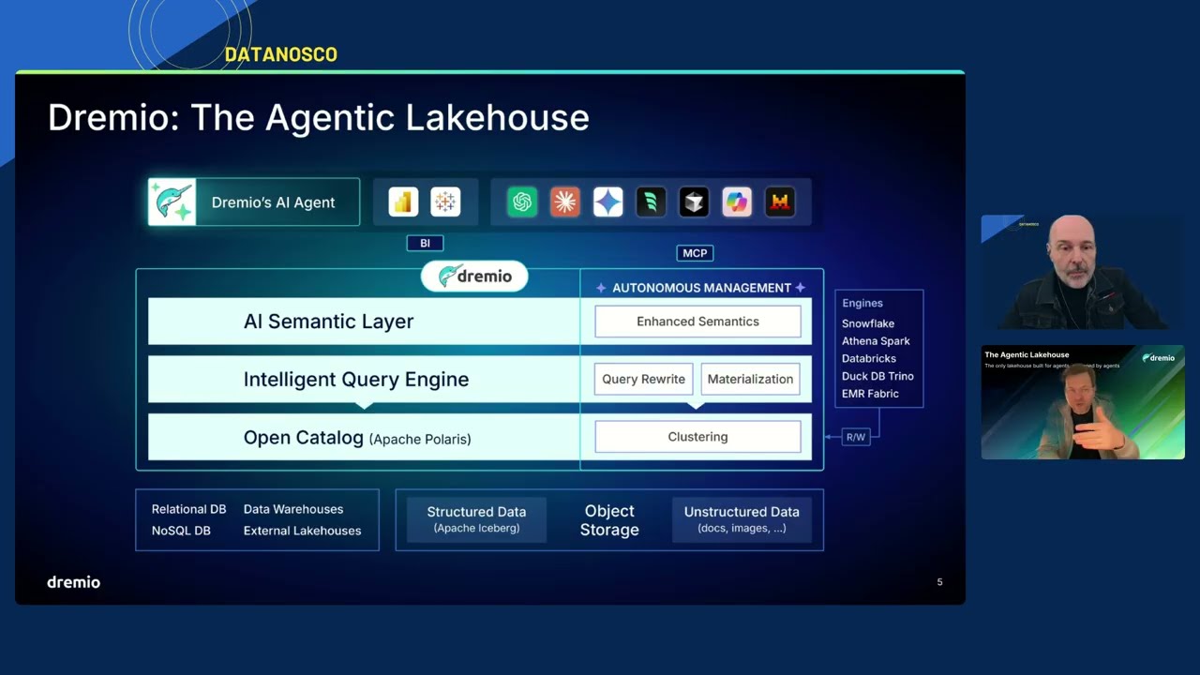Click The Agentic Lakehouse caption in webcam tile
The image size is (1200, 675).
point(1027,354)
